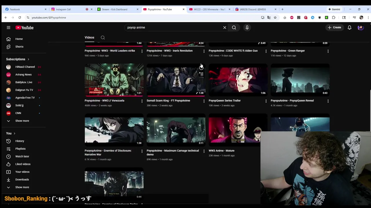The width and height of the screenshot is (371, 208).
Task: Switch to Stream - Kick Dashboard tab
Action: [x=117, y=9]
